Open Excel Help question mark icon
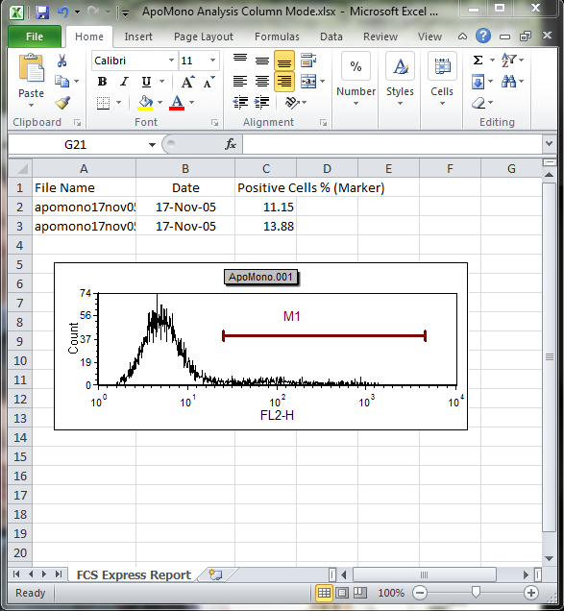564x611 pixels. pyautogui.click(x=483, y=36)
